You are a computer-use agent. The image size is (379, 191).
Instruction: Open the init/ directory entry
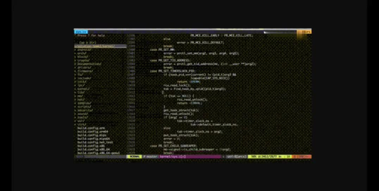coord(82,82)
